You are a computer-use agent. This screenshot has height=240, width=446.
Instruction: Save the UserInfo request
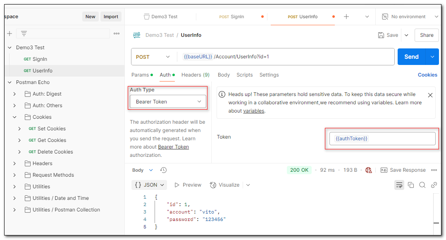click(x=388, y=35)
